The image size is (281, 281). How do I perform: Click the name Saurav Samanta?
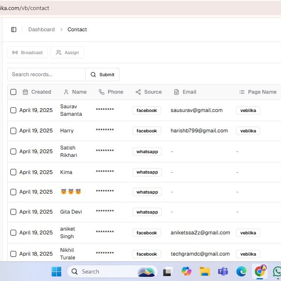click(71, 110)
